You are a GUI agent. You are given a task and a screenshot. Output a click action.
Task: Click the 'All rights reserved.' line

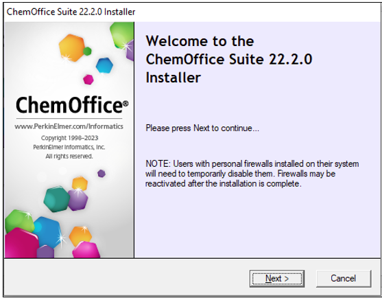pos(69,156)
